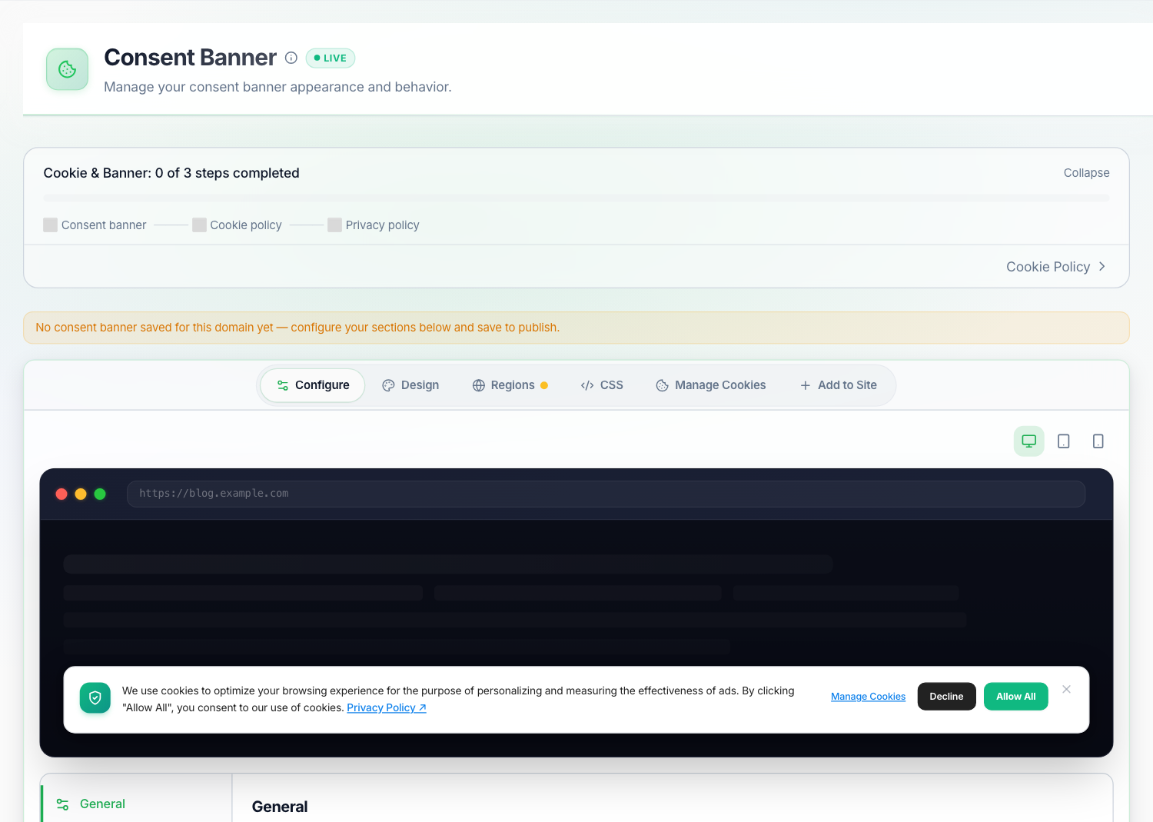Switch to the Design tab

point(411,385)
